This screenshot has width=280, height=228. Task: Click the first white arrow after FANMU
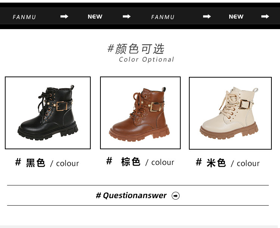[64, 16]
